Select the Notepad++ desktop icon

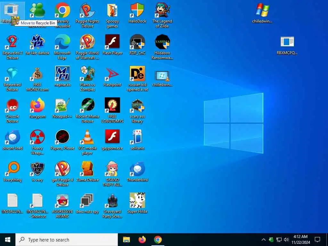(62, 105)
